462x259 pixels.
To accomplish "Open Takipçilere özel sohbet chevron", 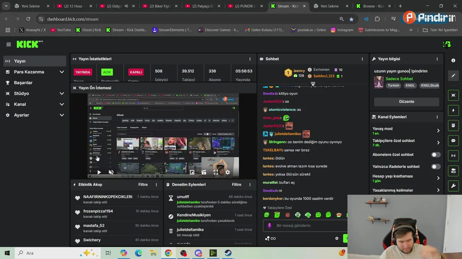I will click(x=438, y=142).
